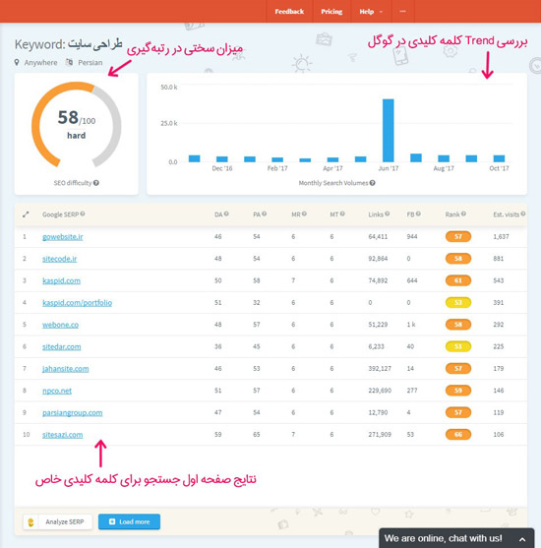The width and height of the screenshot is (541, 548).
Task: Click the DA column help icon
Action: pyautogui.click(x=226, y=213)
